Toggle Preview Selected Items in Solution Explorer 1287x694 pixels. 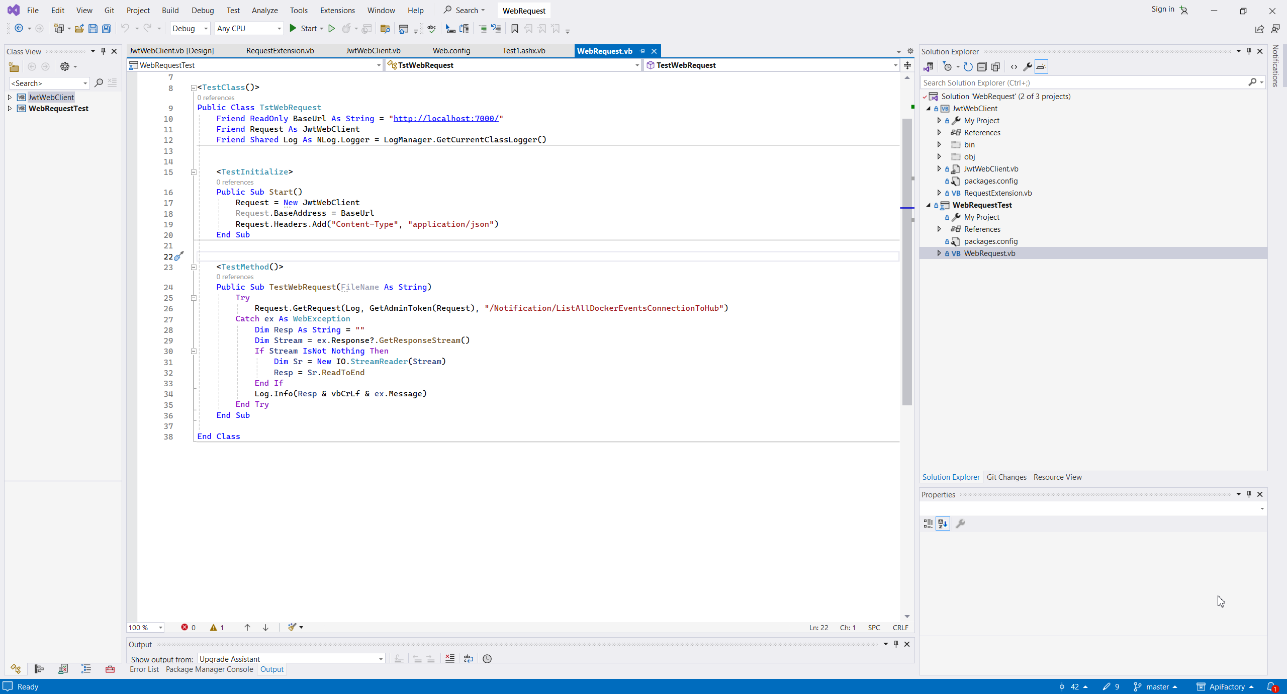pyautogui.click(x=1041, y=67)
